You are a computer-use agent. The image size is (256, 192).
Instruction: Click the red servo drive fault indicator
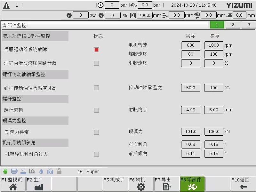point(96,50)
